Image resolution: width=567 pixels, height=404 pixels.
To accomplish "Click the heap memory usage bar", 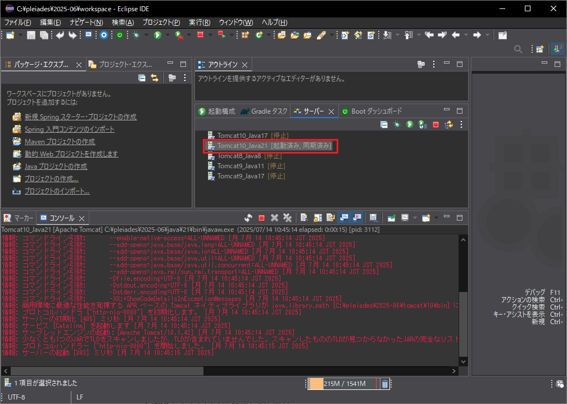I will point(343,384).
